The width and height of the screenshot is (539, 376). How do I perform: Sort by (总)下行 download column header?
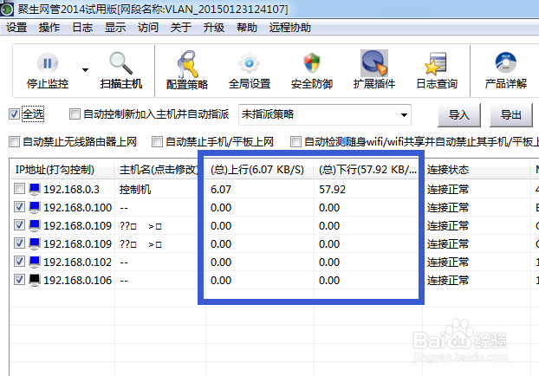(367, 170)
